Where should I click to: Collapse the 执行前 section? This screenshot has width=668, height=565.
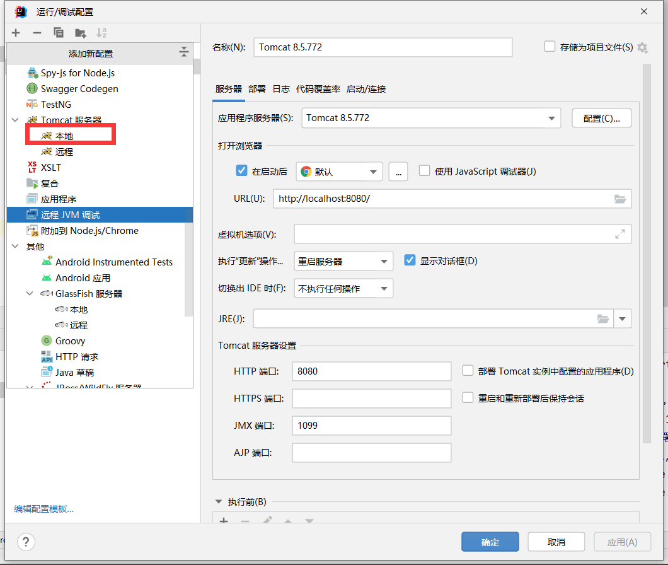point(219,502)
